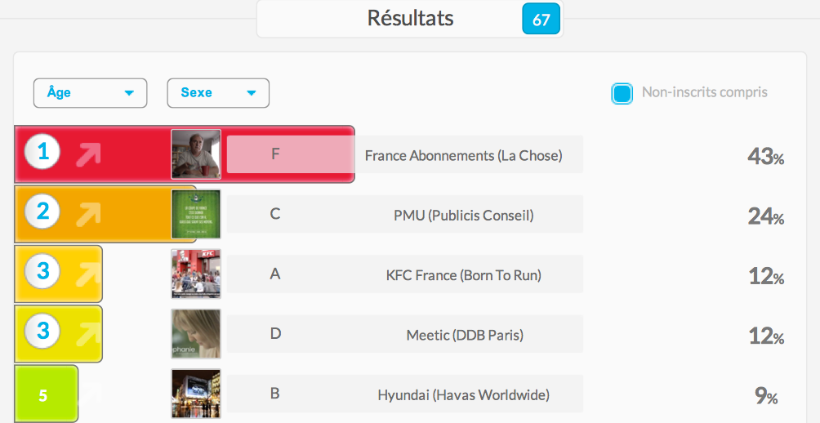Click the trend arrow on the orange bar

pos(88,214)
